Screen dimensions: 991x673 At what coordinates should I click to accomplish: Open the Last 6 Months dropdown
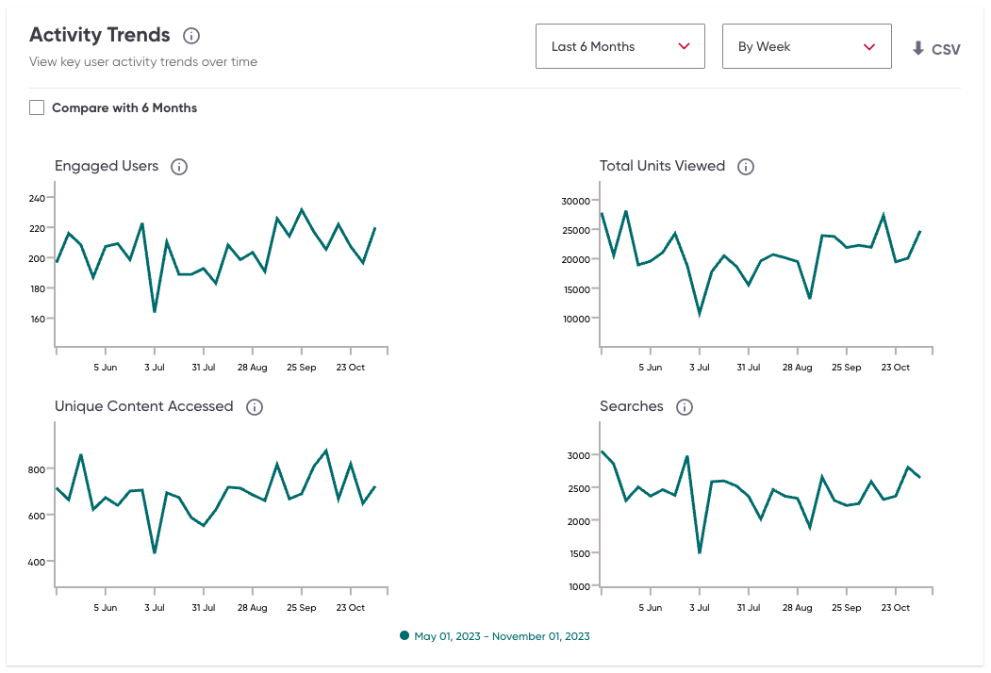pyautogui.click(x=620, y=46)
